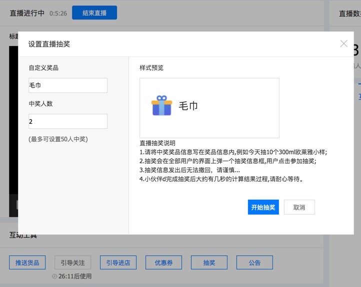Viewport: 361px width, 287px height.
Task: Click the 26:11后使用 cooldown label
Action: 75,276
